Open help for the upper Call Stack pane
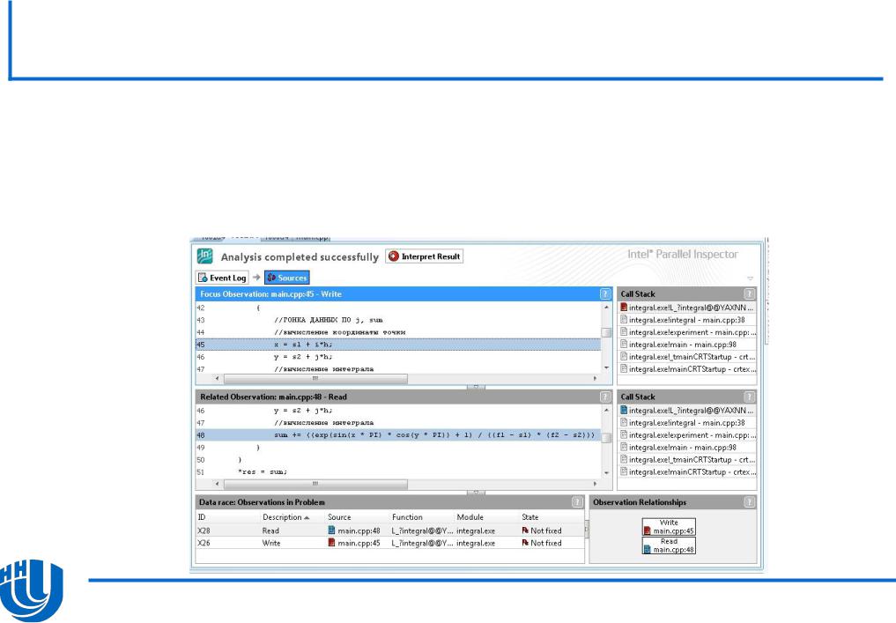 point(749,293)
